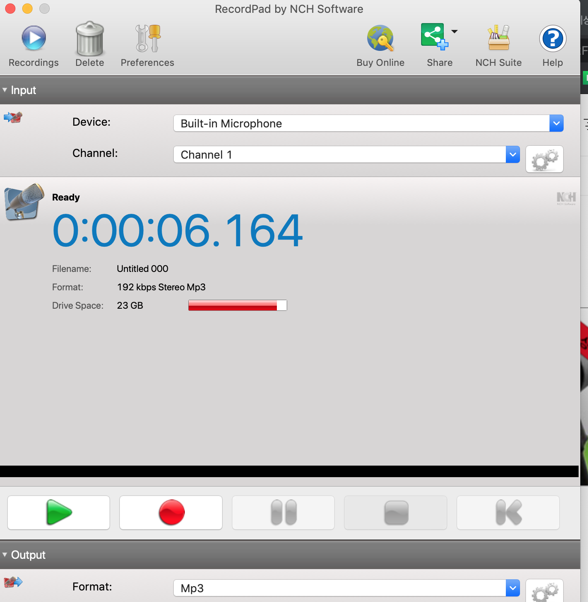Click the Ready status text
The width and height of the screenshot is (588, 602).
pyautogui.click(x=66, y=197)
